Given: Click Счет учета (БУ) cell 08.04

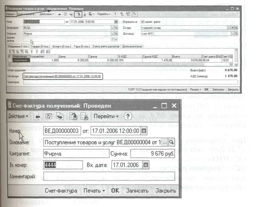Looking at the screenshot, I should point(211,60).
